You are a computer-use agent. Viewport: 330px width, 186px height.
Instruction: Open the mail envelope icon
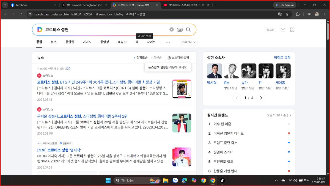click(283, 30)
